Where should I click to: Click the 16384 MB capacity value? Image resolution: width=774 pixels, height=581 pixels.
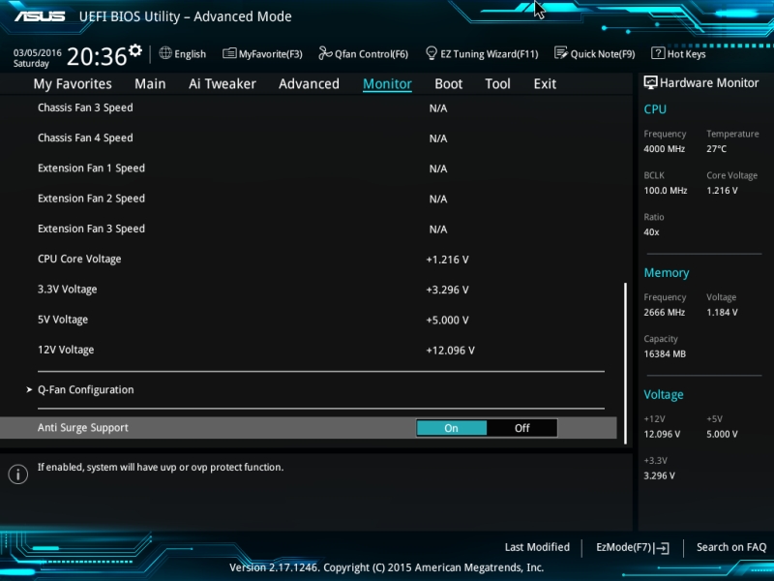(x=665, y=353)
